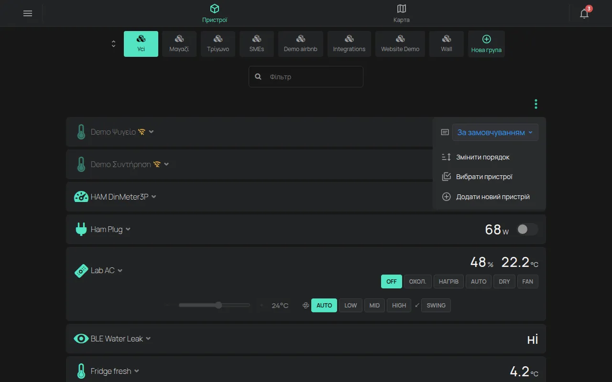Set Lab AC mode to OFF

[392, 281]
